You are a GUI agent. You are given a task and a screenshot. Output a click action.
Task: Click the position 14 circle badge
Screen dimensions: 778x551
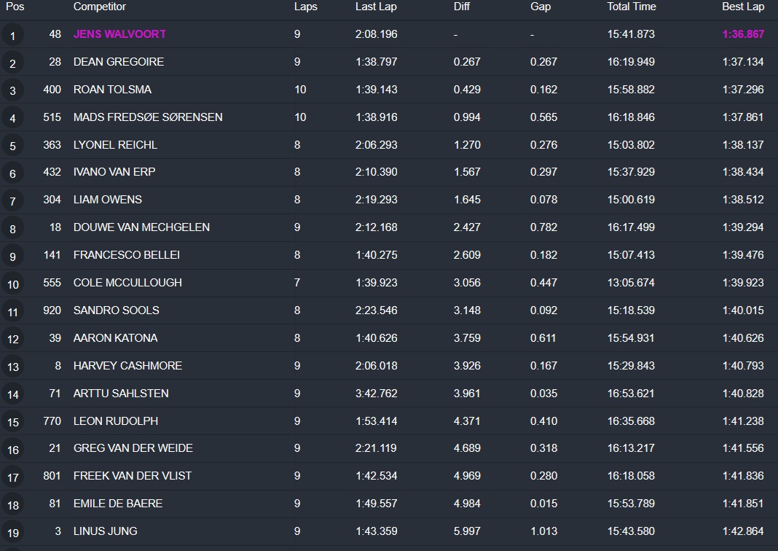(x=12, y=394)
